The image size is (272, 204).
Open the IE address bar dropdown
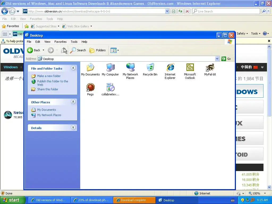pyautogui.click(x=167, y=11)
